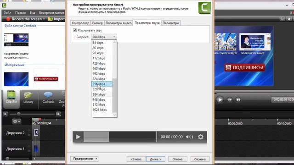
Task: Open the Library panel
Action: click(28, 98)
